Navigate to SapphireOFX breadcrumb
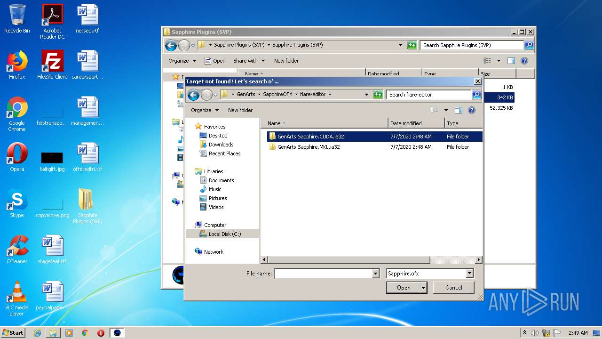The image size is (602, 339). tap(277, 95)
